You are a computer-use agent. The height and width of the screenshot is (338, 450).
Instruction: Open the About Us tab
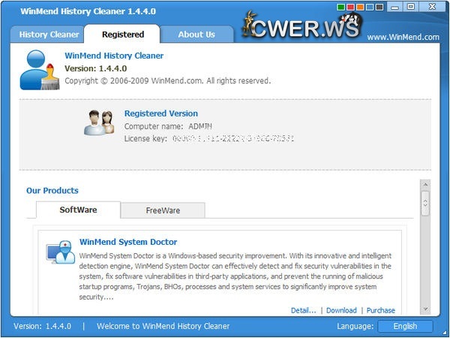196,35
